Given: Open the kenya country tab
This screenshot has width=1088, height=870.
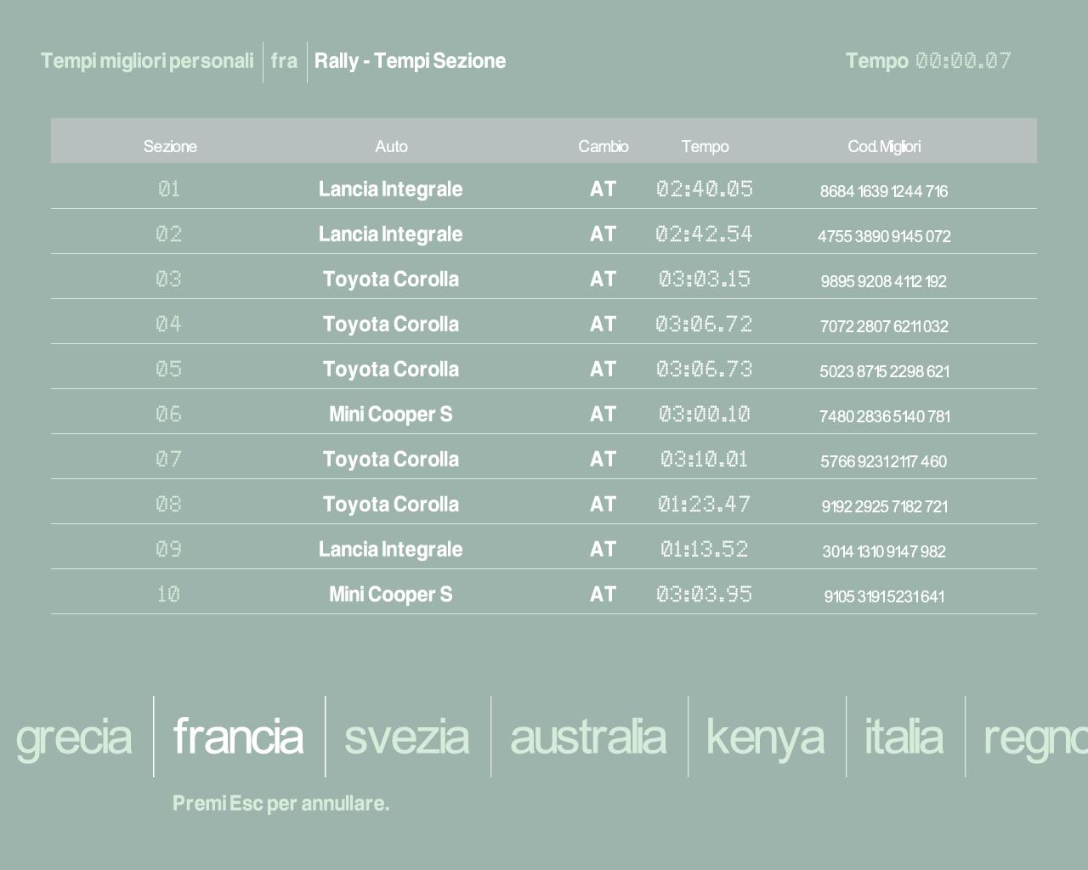Looking at the screenshot, I should point(765,737).
